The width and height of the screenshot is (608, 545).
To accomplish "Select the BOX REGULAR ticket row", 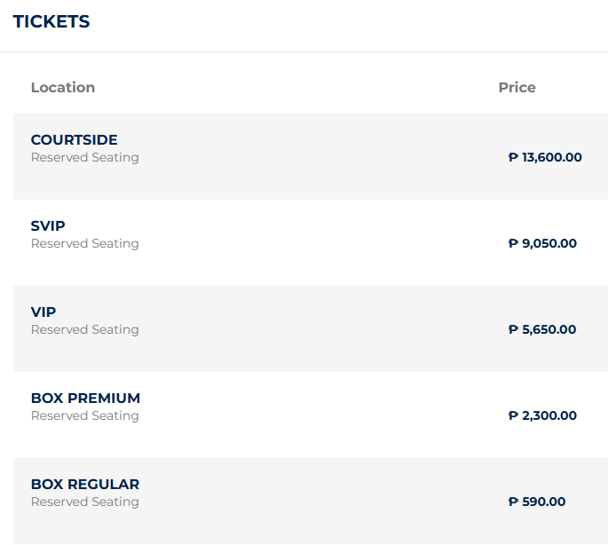I will [311, 502].
